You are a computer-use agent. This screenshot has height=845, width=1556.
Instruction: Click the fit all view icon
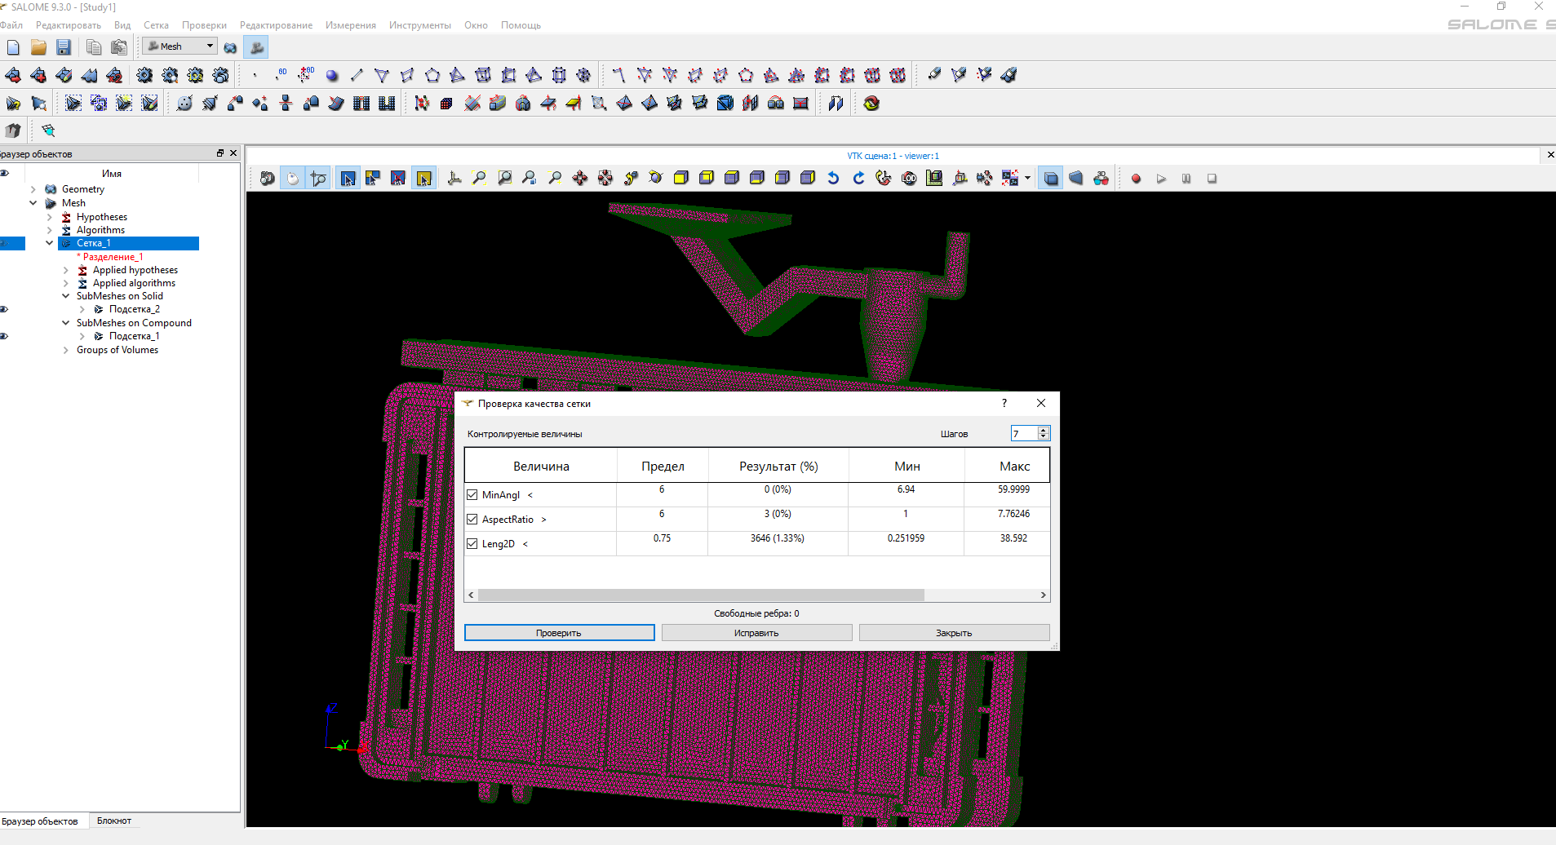(479, 179)
